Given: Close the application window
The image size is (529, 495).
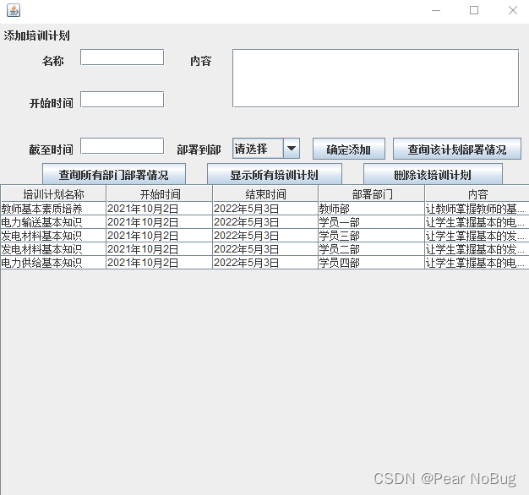Looking at the screenshot, I should tap(513, 10).
